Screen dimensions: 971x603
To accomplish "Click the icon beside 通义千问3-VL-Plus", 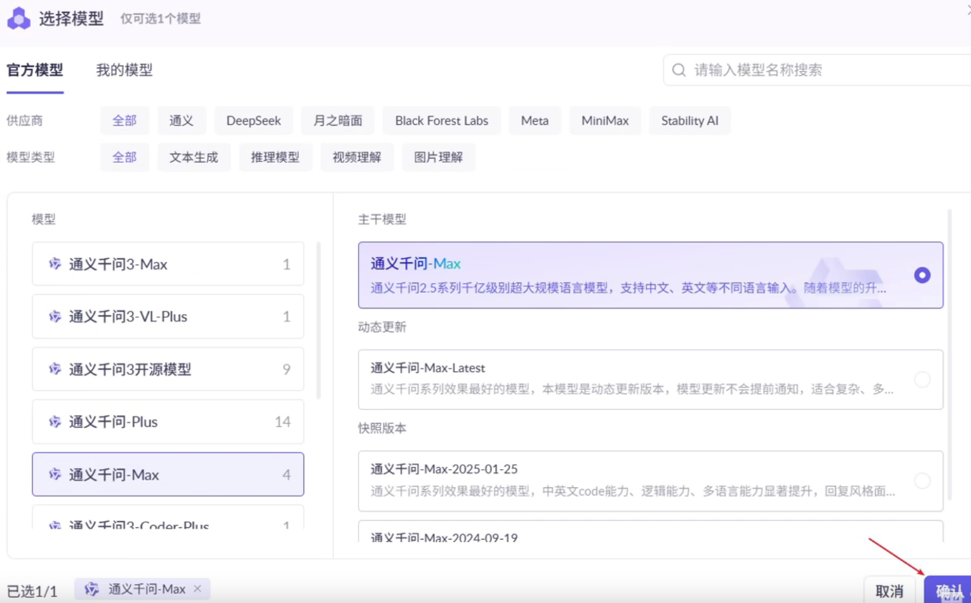I will pyautogui.click(x=55, y=316).
